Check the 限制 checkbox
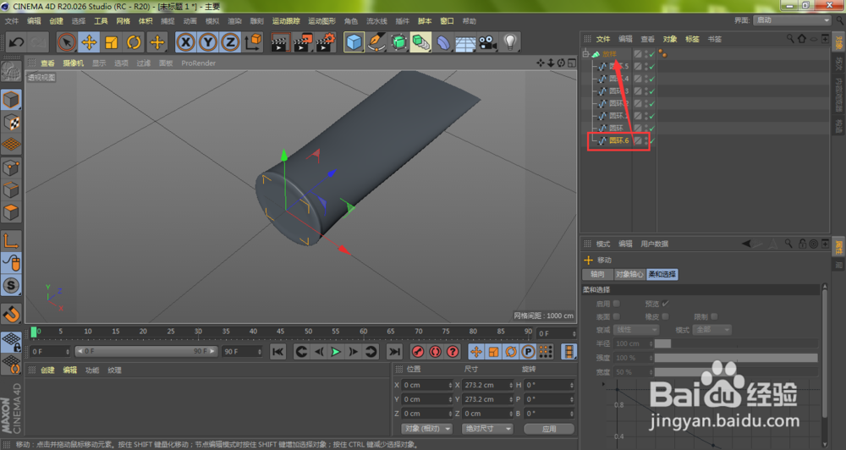 point(714,316)
